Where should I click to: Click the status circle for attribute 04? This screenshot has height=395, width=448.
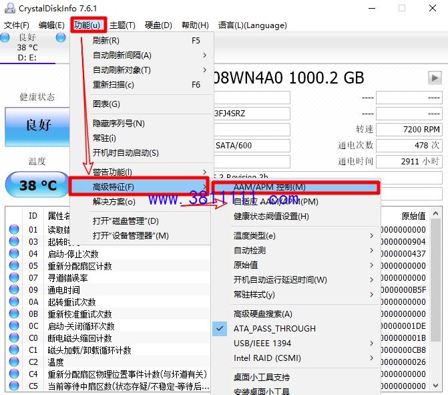tap(14, 253)
